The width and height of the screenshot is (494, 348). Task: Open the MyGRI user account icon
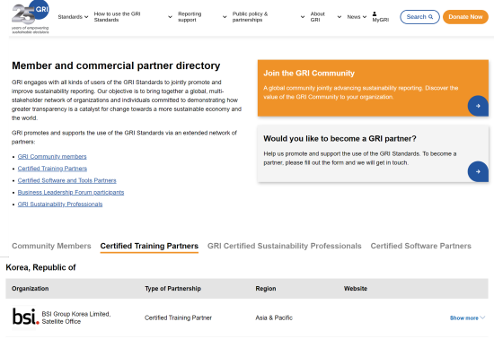(x=375, y=13)
